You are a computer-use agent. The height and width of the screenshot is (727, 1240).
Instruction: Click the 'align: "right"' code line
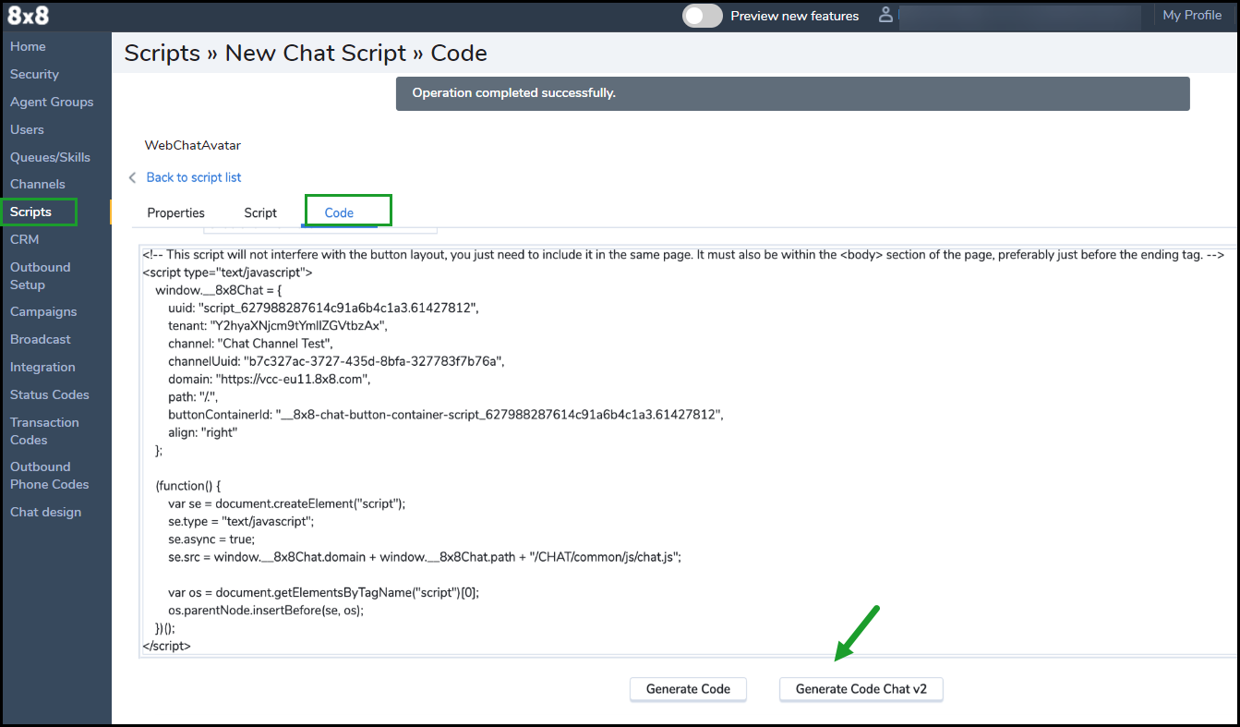pyautogui.click(x=203, y=432)
